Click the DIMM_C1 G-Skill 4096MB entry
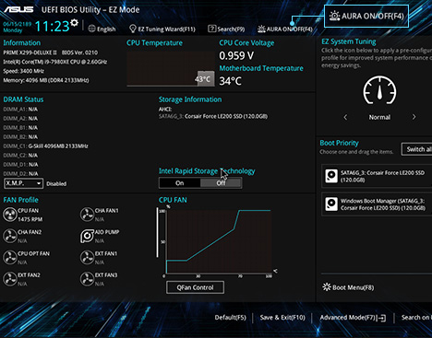The width and height of the screenshot is (432, 338). click(45, 146)
